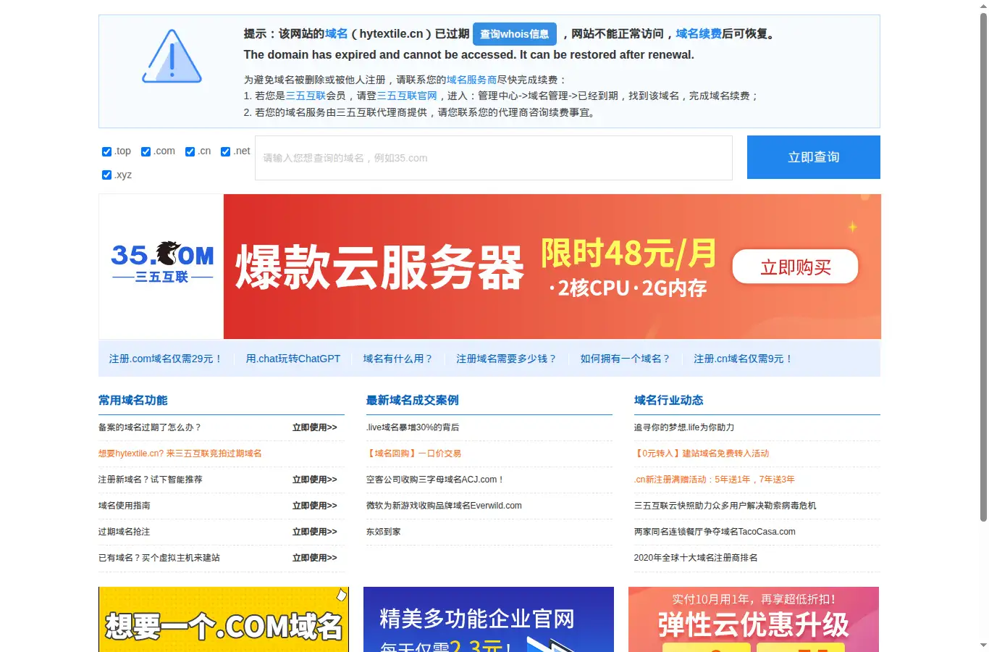Screen dimensions: 989x652
Task: Open the 域名续费 link in notice
Action: coord(699,34)
